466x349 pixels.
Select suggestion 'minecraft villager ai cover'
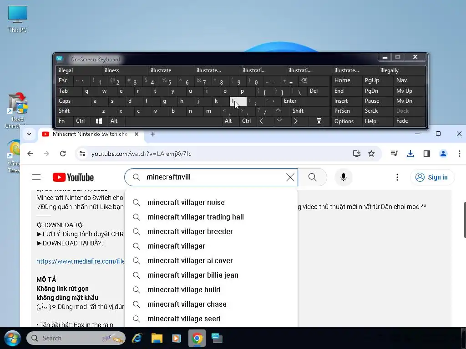pos(211,260)
